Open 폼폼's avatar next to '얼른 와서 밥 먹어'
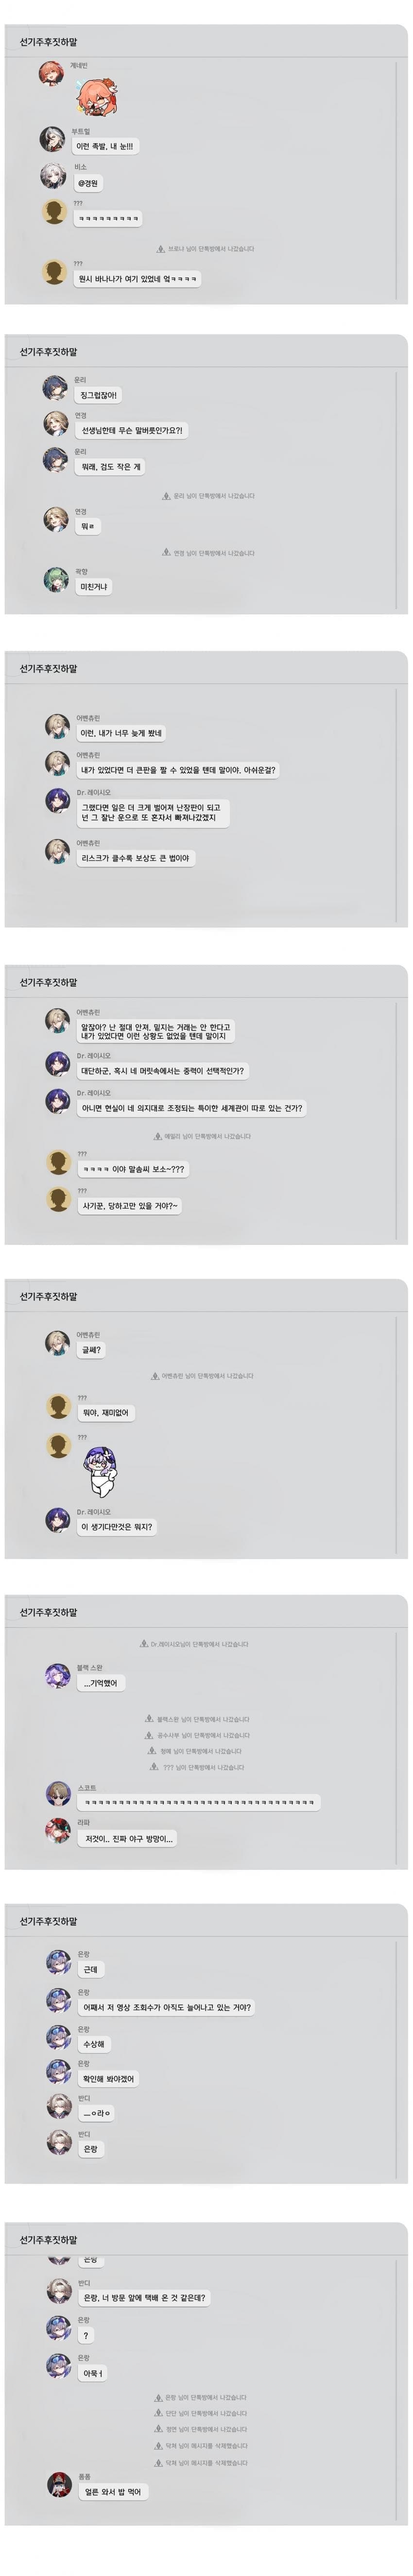The height and width of the screenshot is (2576, 413). click(59, 2483)
